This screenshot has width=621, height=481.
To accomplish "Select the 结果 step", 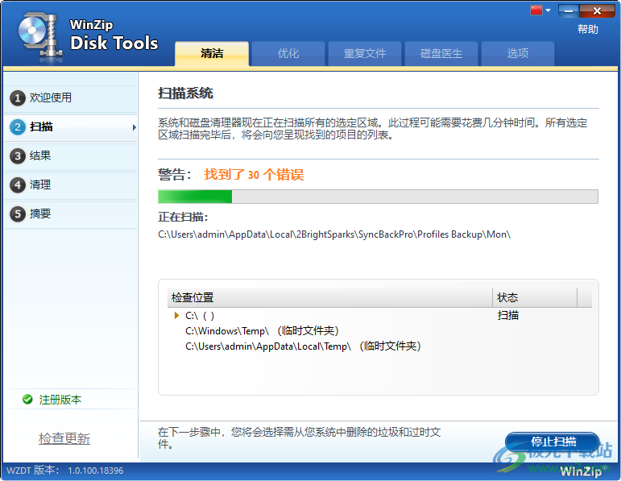I will click(71, 156).
